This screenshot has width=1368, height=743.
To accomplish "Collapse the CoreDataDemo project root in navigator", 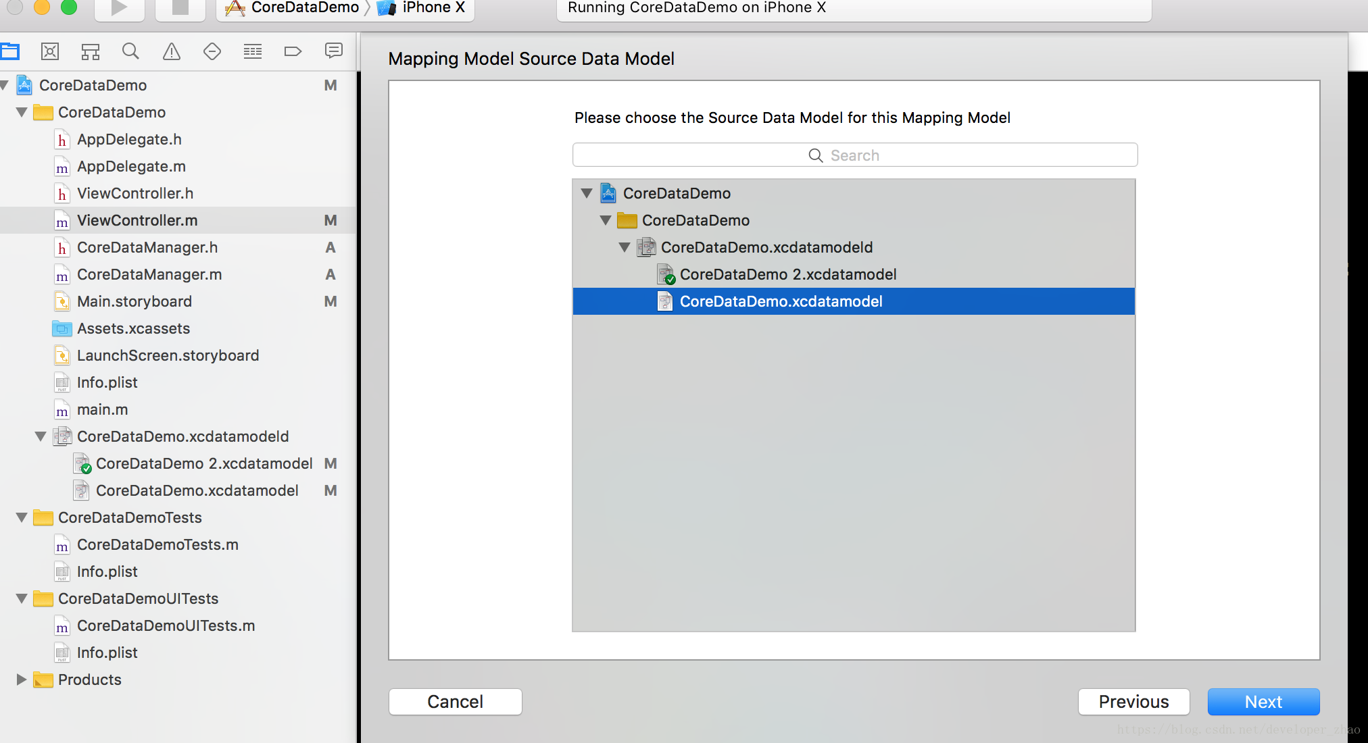I will [5, 85].
